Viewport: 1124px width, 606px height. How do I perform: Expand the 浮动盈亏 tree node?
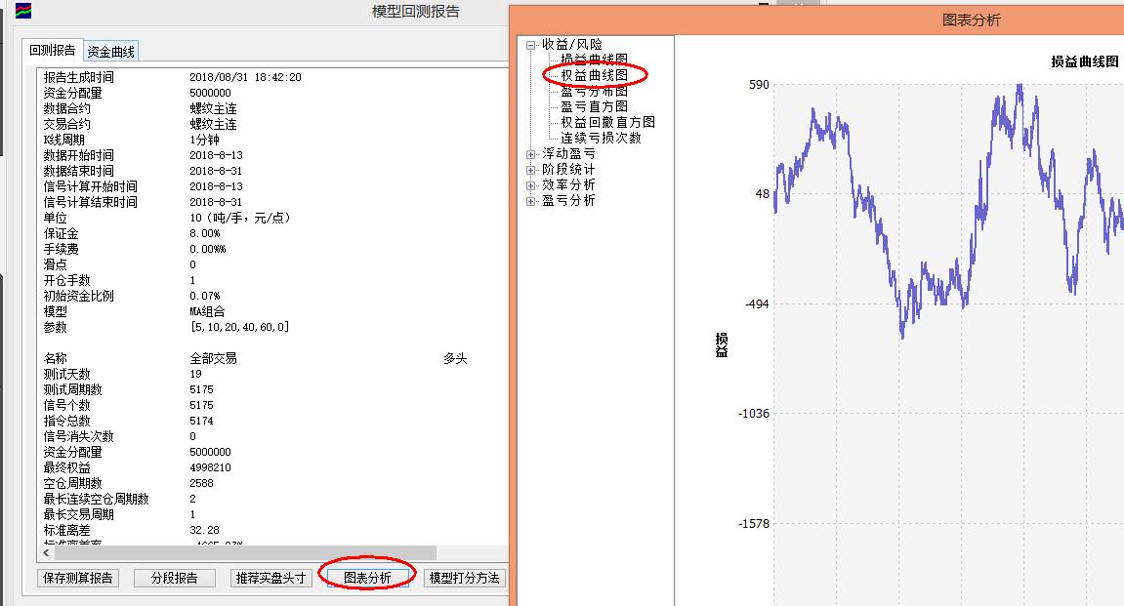pyautogui.click(x=531, y=154)
